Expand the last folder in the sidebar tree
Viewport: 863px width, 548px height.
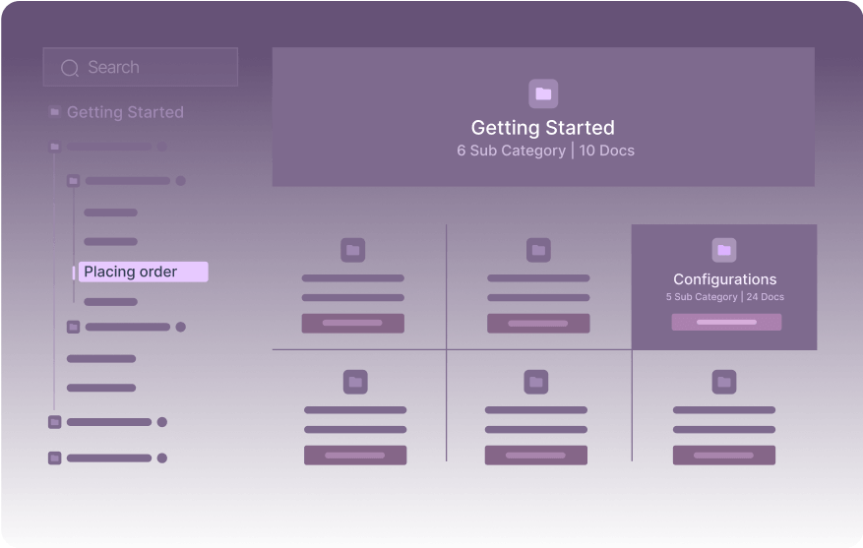point(55,457)
